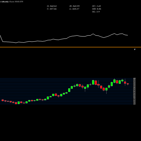141x141 pixels.
Task: Click the 'OC: 1.48' value
Action: [96, 6]
